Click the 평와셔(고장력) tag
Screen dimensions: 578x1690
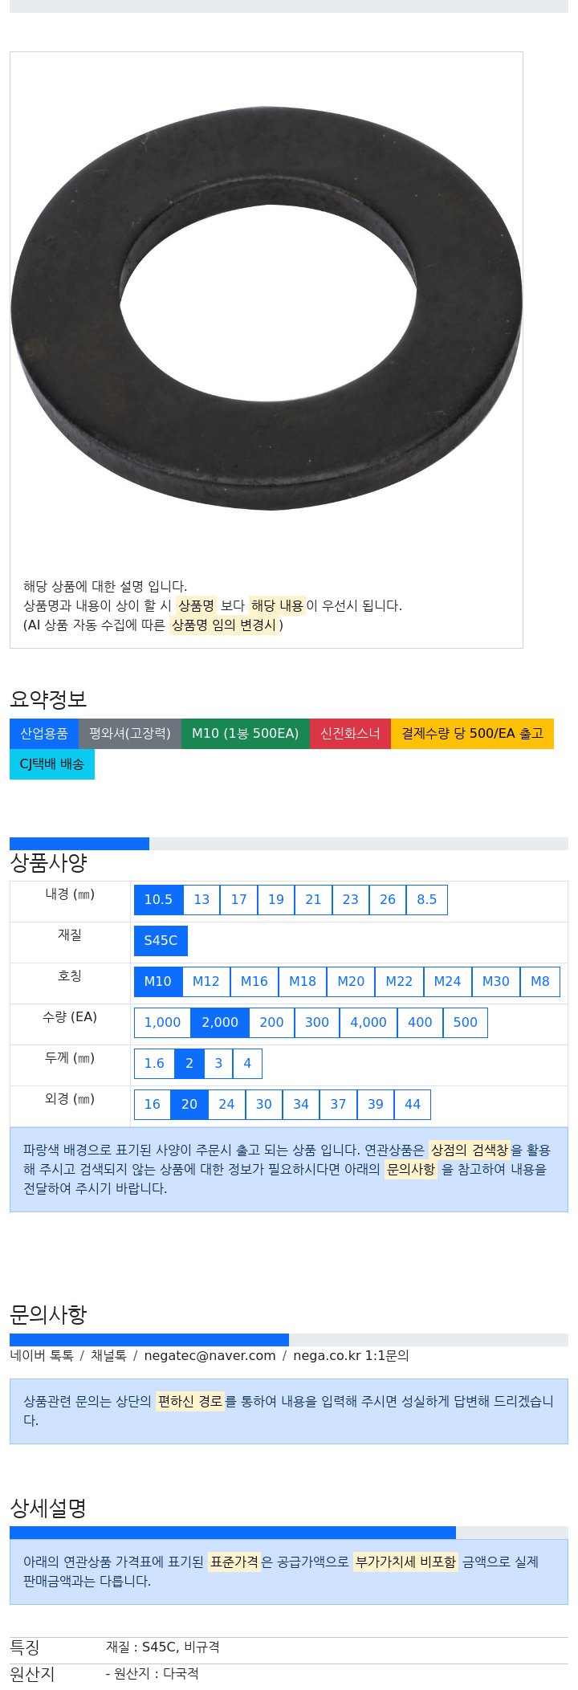coord(130,734)
